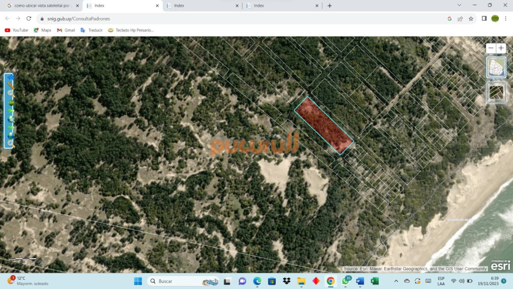Select the globe with magnifier tool
This screenshot has height=289, width=513.
pos(11,119)
